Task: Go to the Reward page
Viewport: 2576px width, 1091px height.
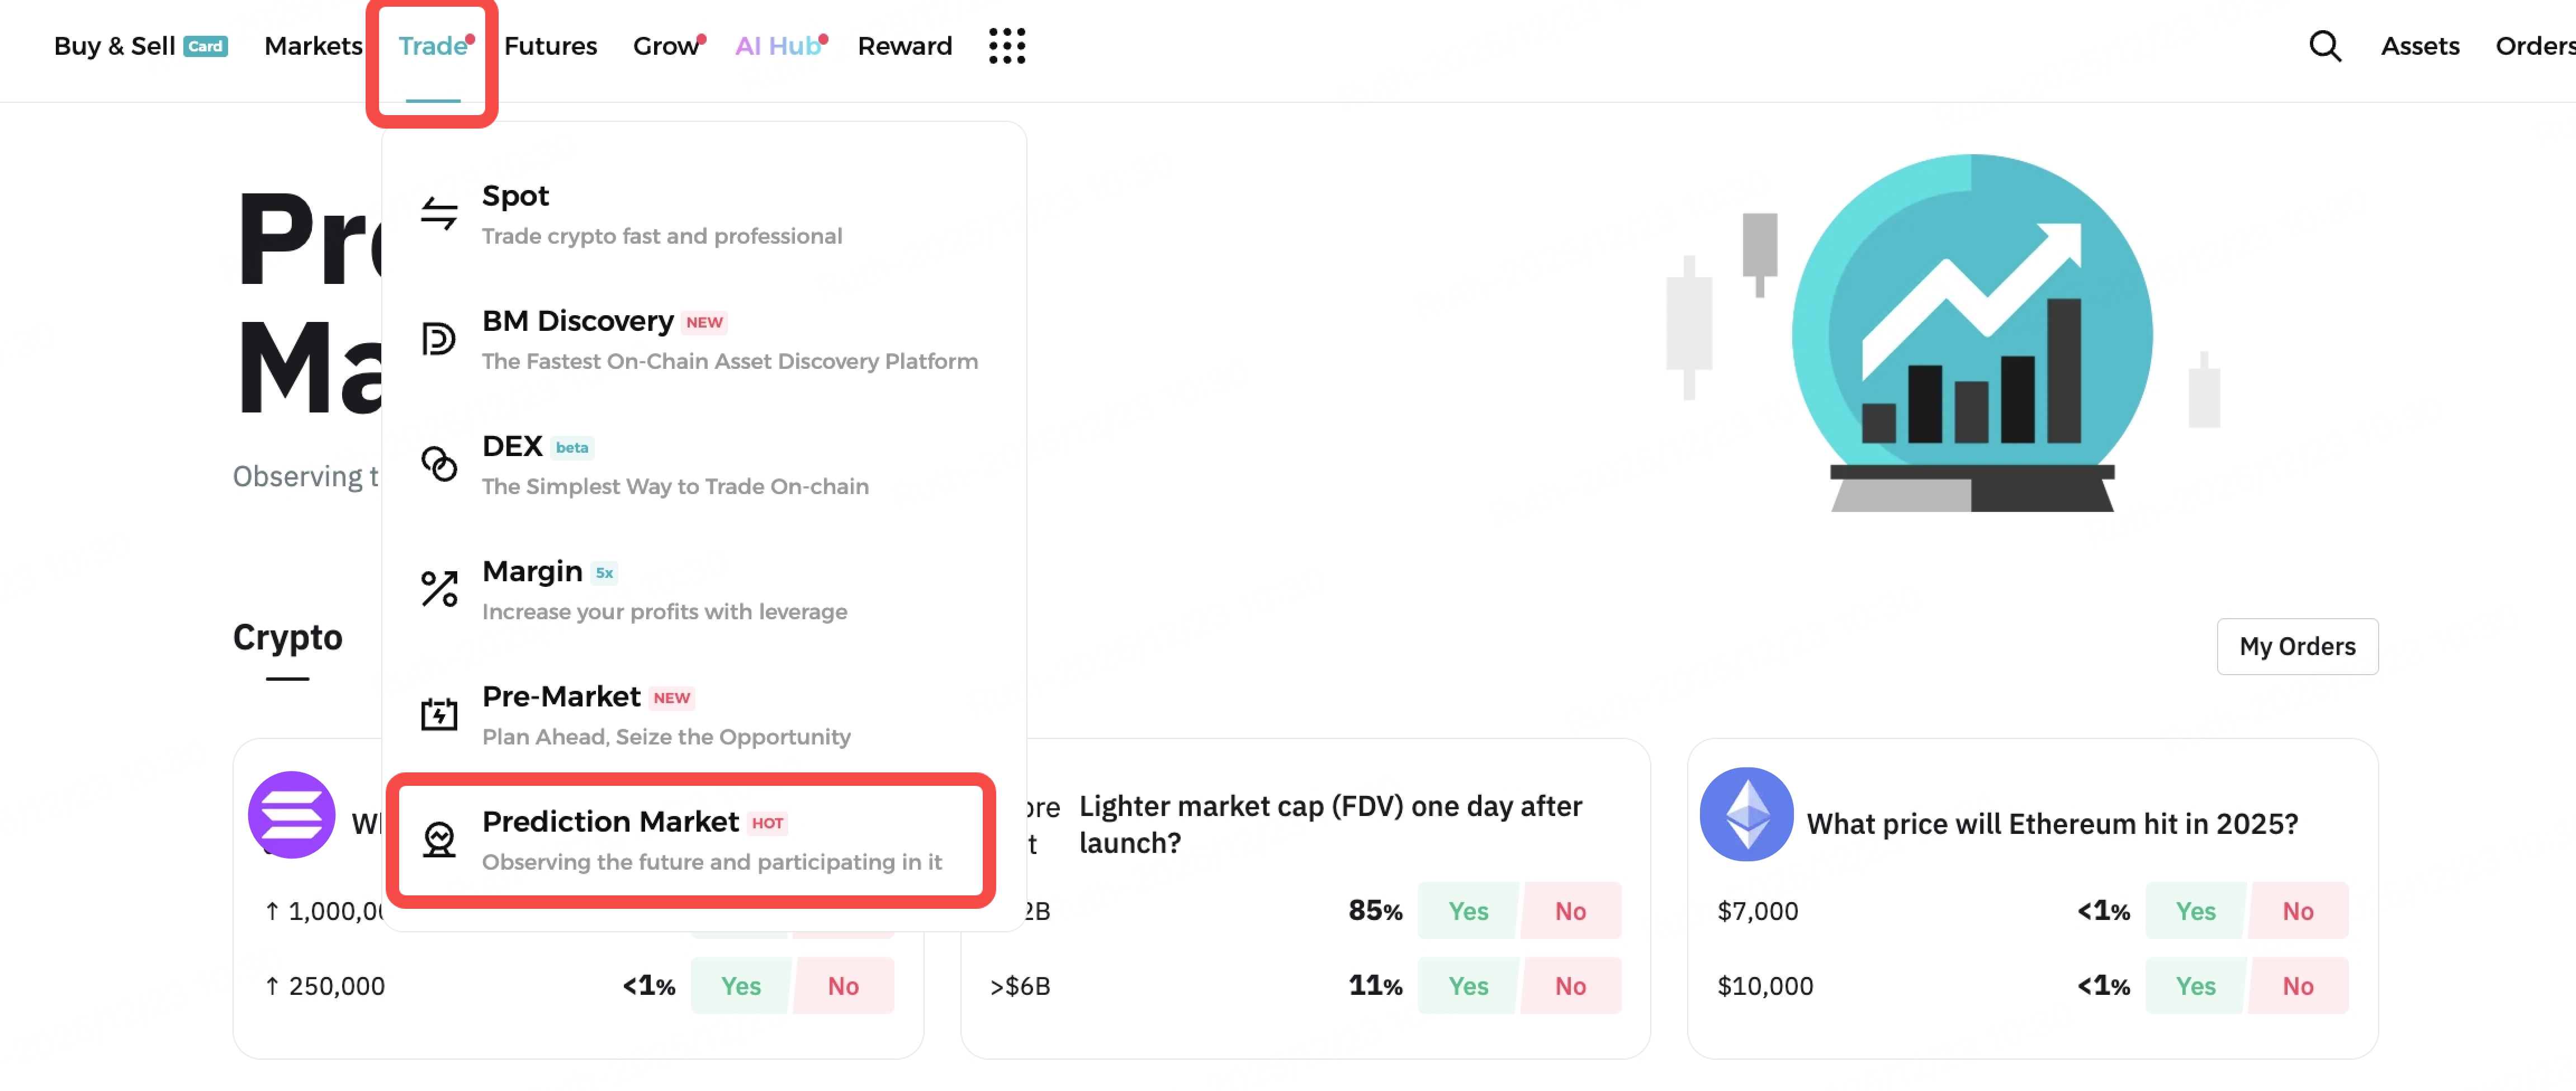Action: [904, 46]
